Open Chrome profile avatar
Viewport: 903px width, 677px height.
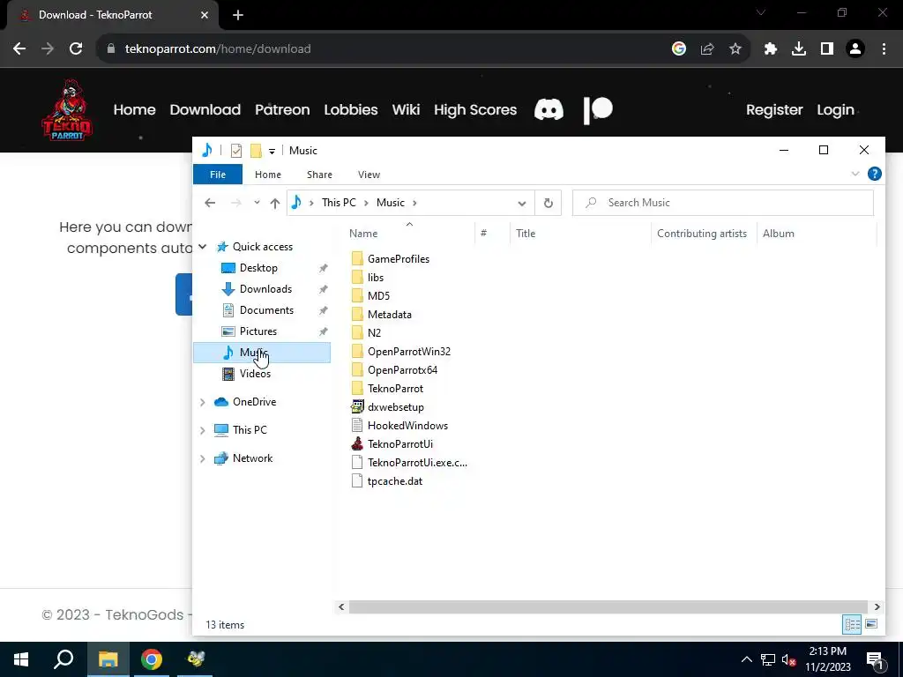[x=855, y=49]
